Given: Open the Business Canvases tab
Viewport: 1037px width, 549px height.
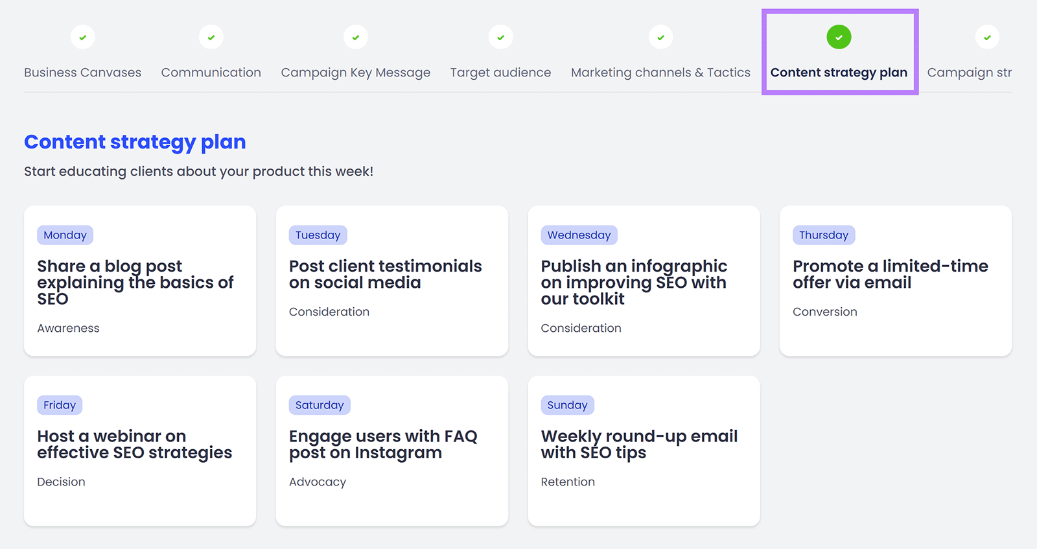Looking at the screenshot, I should (x=82, y=73).
